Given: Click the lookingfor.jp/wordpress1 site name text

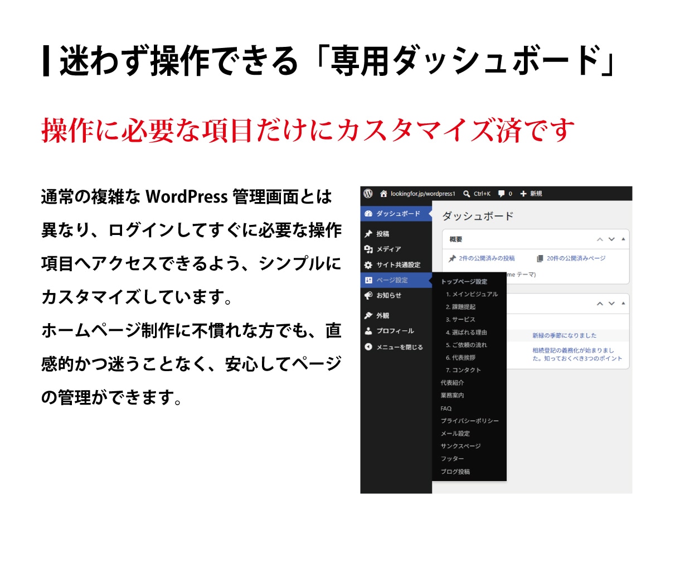Looking at the screenshot, I should coord(422,194).
